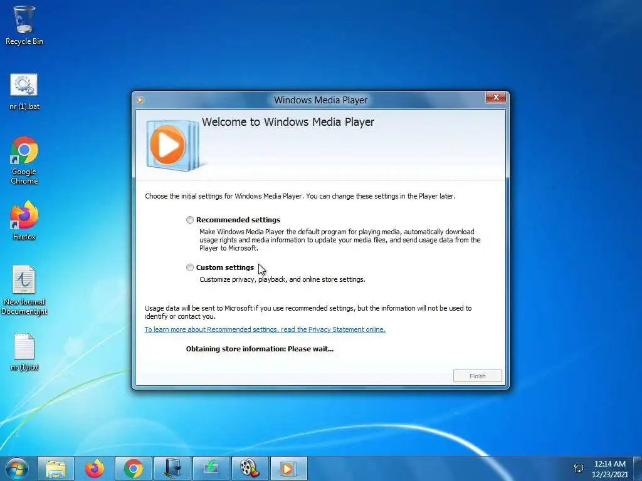Click the Windows Media Player taskbar button

point(288,468)
